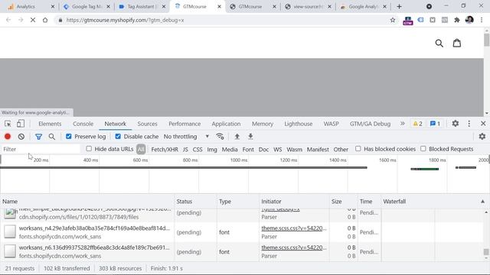Switch to the Sources tab
The width and height of the screenshot is (490, 275).
pos(148,124)
